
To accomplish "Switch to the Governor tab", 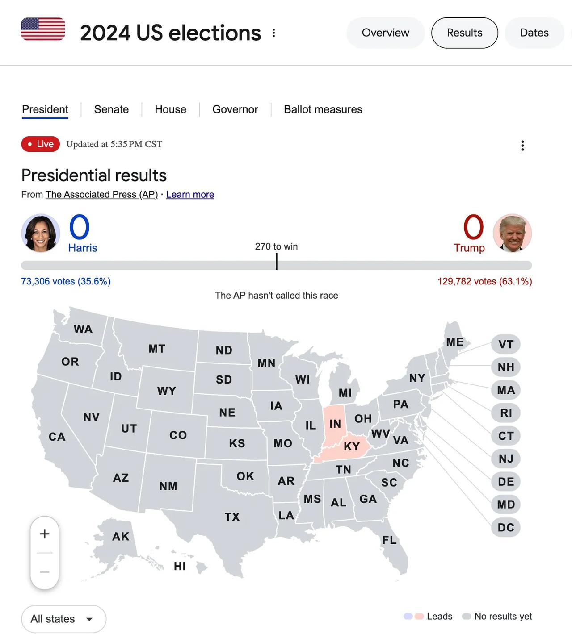I will click(x=235, y=109).
